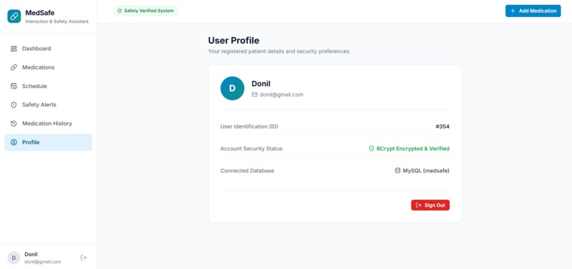Image resolution: width=572 pixels, height=269 pixels.
Task: Go to Medications in the sidebar
Action: tap(48, 67)
